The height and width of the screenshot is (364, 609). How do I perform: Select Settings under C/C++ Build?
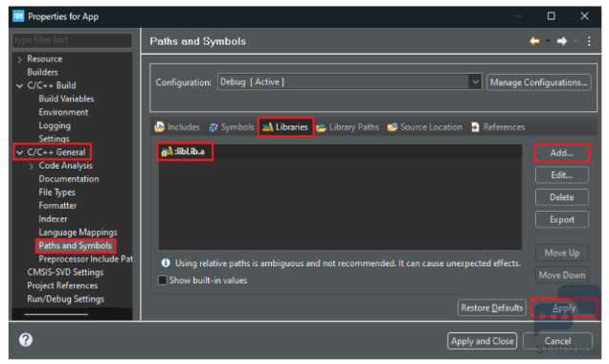(54, 139)
